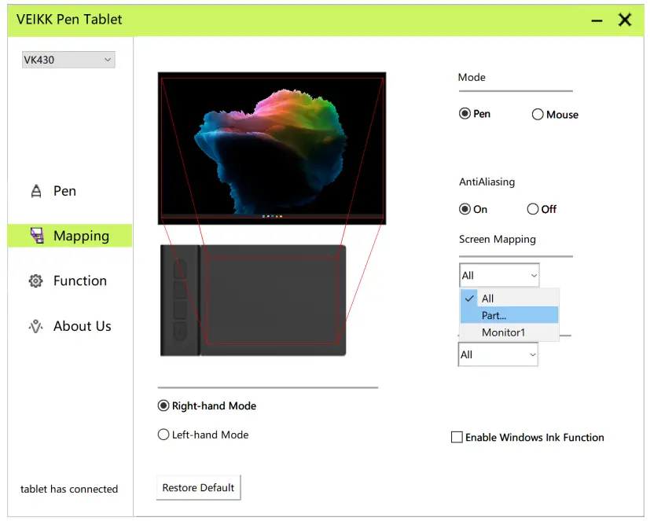650x521 pixels.
Task: Click the monitor preview wallpaper thumbnail
Action: (x=271, y=148)
